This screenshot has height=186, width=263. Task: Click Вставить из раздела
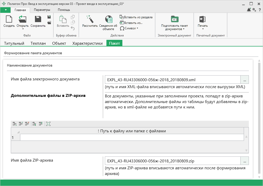(136, 17)
